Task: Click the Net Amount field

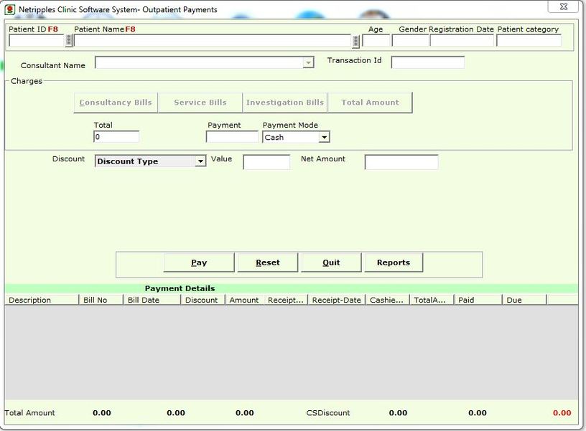Action: pyautogui.click(x=401, y=162)
